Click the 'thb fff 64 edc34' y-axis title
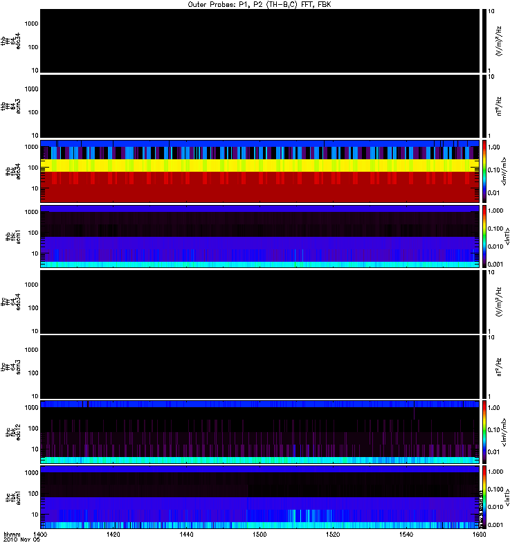This screenshot has height=554, width=519. [11, 41]
